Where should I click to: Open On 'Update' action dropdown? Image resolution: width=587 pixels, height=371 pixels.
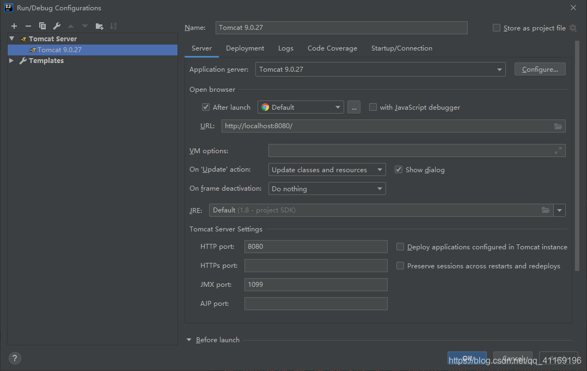pos(327,169)
